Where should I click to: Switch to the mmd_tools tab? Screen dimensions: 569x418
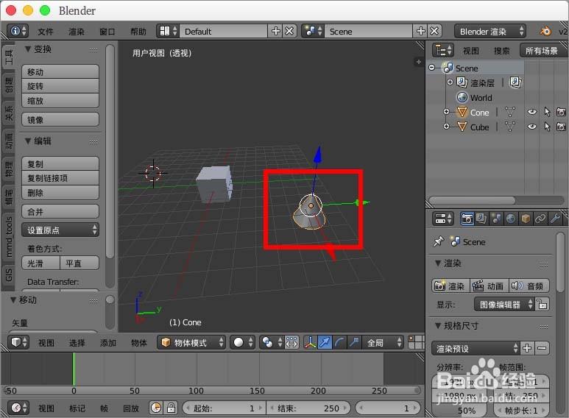[x=9, y=237]
